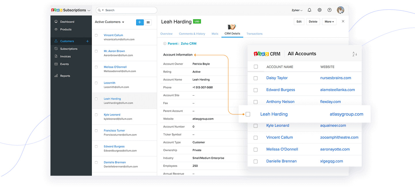Select the Small/Medium Enterprise industry value
The height and width of the screenshot is (187, 415).
tap(208, 158)
